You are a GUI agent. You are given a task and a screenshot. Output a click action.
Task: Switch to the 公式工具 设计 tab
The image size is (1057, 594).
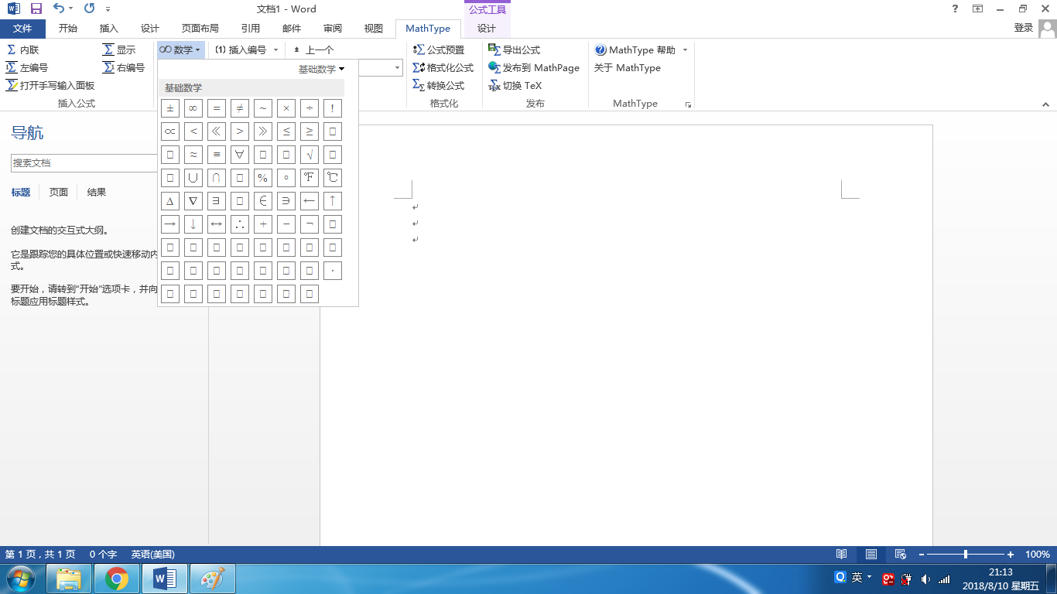487,29
